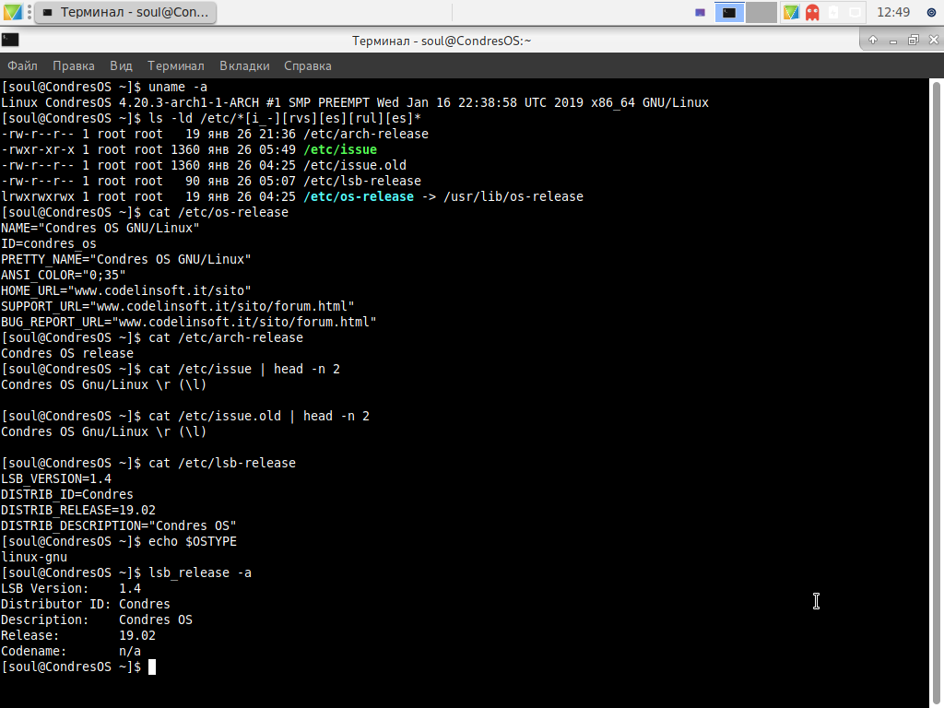The width and height of the screenshot is (944, 708).
Task: Click the restore window button
Action: click(x=914, y=40)
